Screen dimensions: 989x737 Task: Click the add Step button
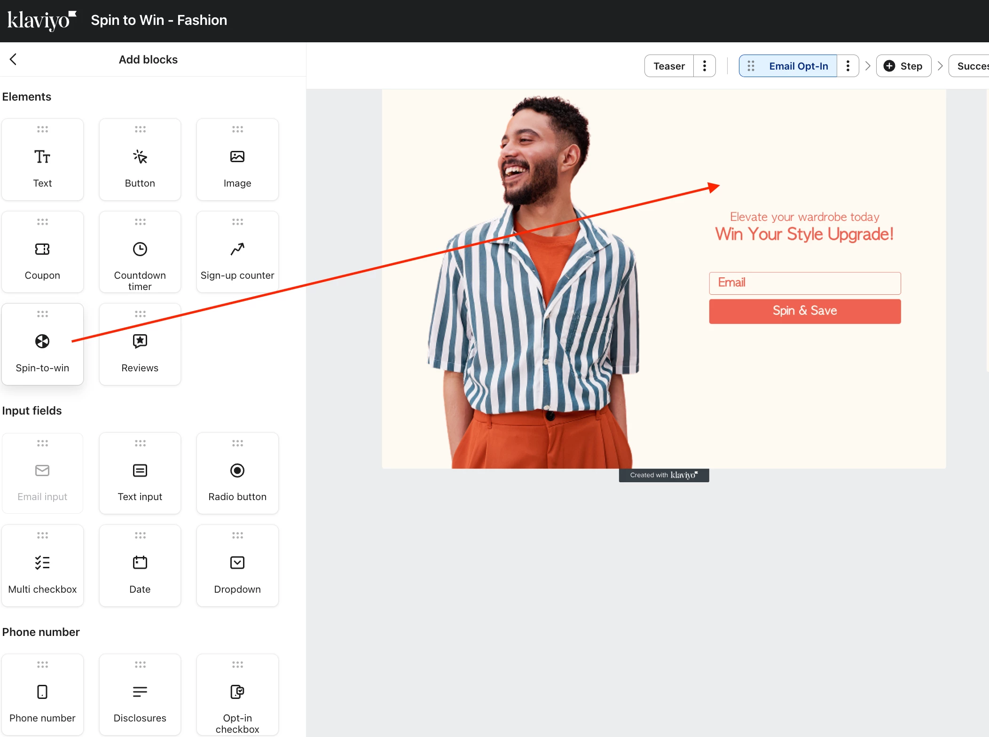903,66
